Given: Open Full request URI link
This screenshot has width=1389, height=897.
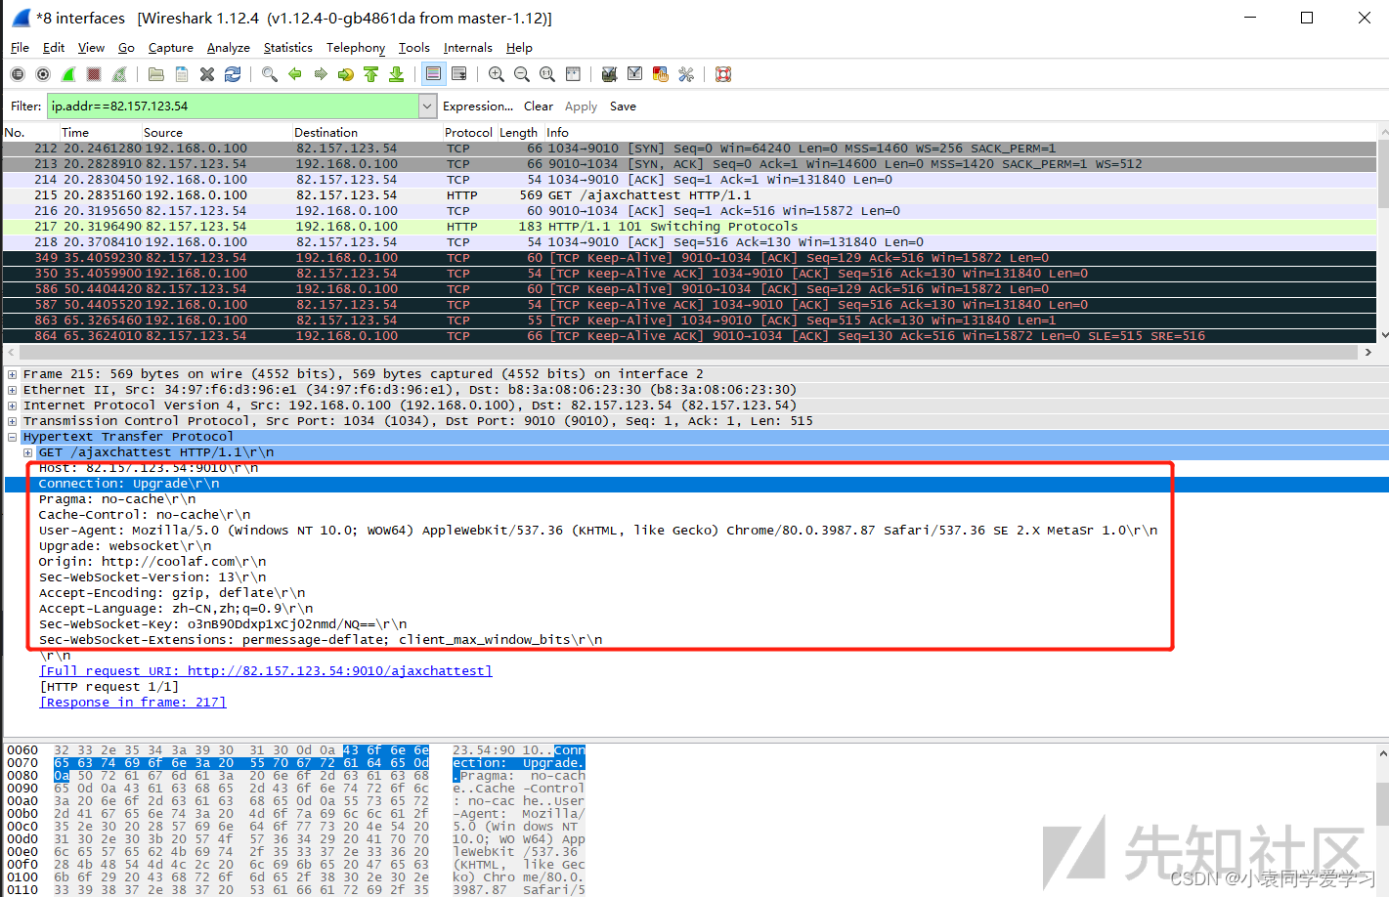Looking at the screenshot, I should pos(265,671).
